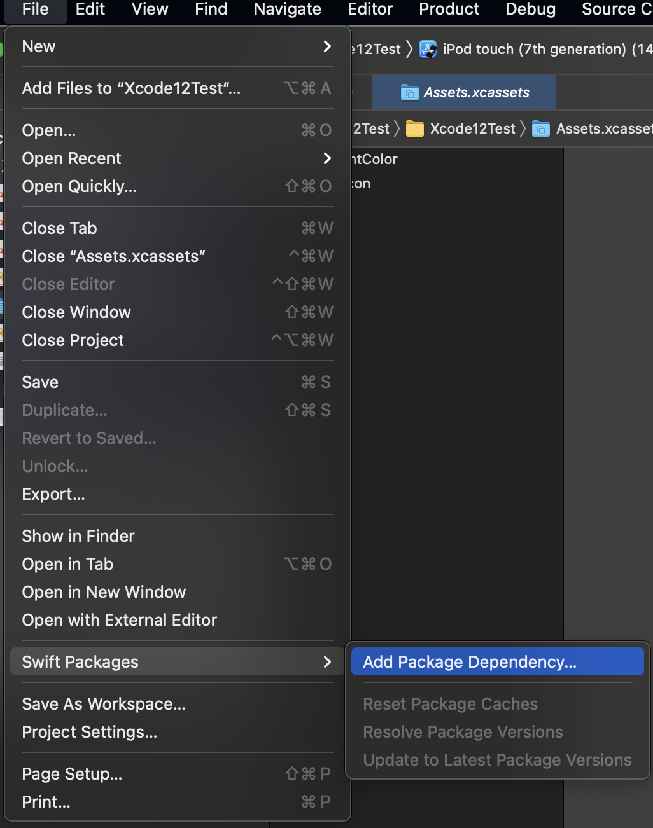Open the Find menu
The width and height of the screenshot is (653, 828).
click(211, 10)
